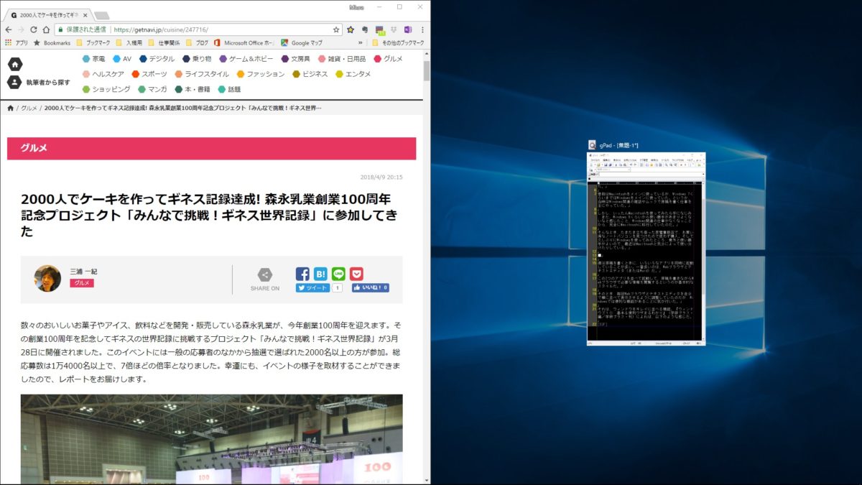Select AV category in site menu
Image resolution: width=862 pixels, height=485 pixels.
(122, 58)
